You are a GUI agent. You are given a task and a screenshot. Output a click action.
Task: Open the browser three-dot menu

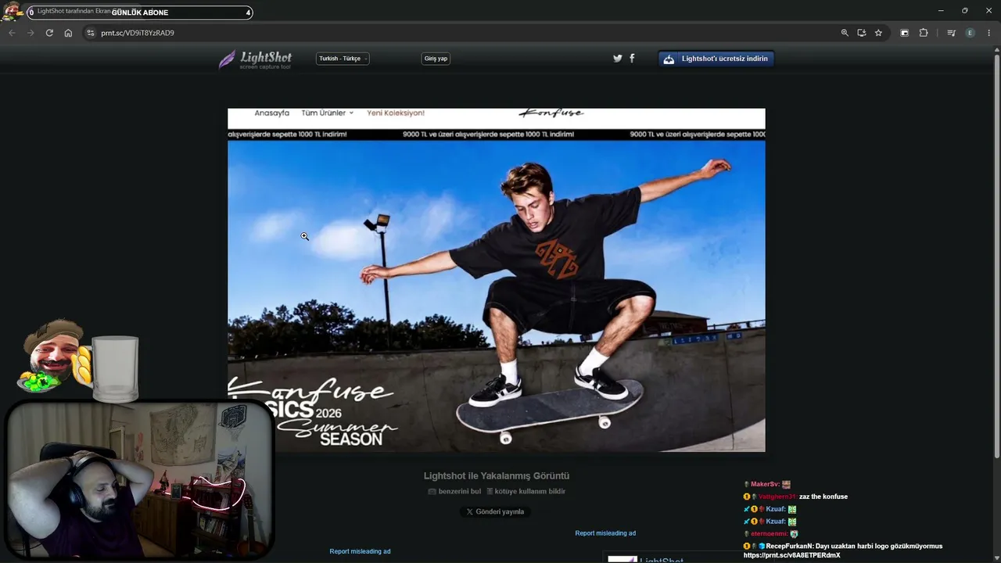tap(989, 33)
